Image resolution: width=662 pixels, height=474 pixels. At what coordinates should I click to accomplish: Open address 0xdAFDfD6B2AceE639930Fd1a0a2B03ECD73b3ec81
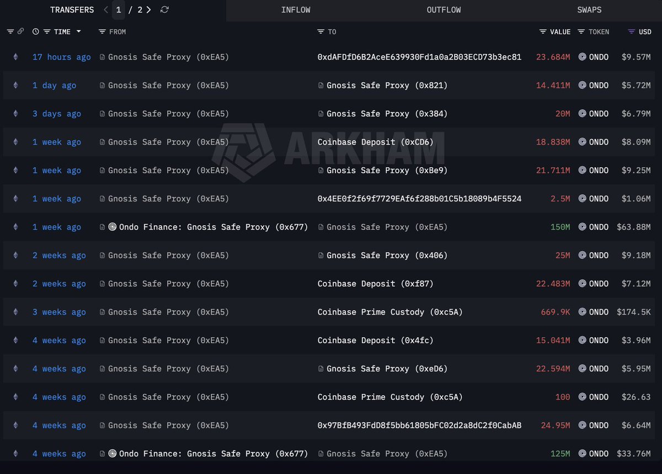tap(419, 57)
